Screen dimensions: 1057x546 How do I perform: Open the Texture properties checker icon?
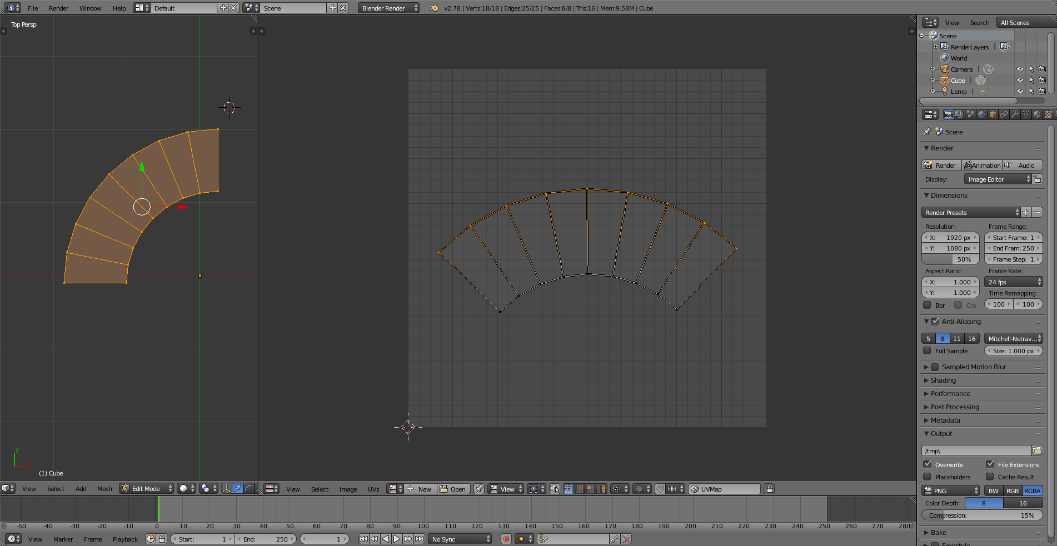point(1048,114)
